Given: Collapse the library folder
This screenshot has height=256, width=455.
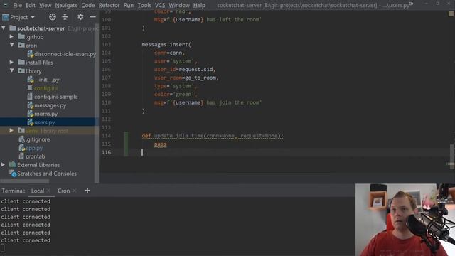Looking at the screenshot, I should coord(11,70).
